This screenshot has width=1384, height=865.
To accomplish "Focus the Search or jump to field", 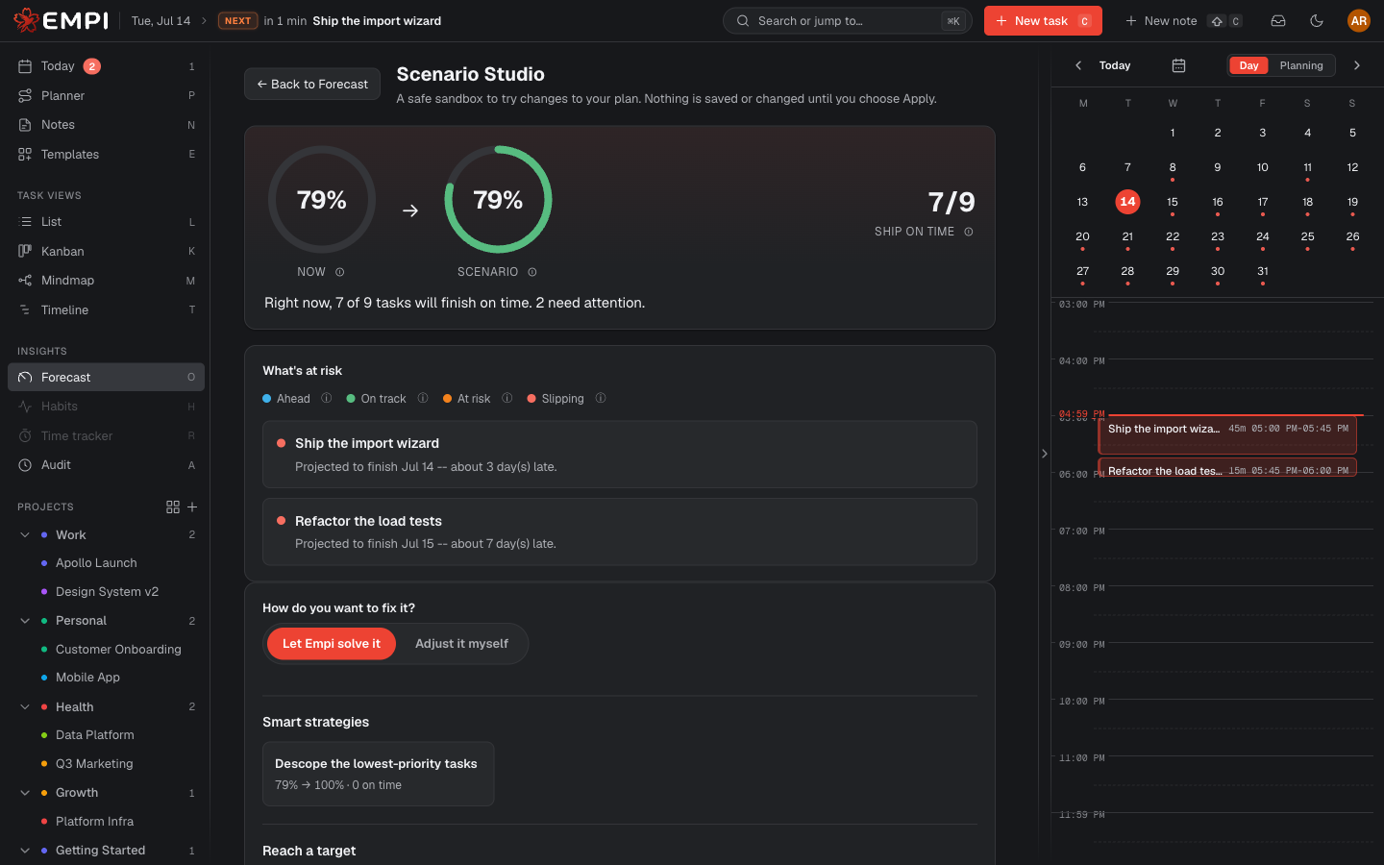I will [847, 20].
